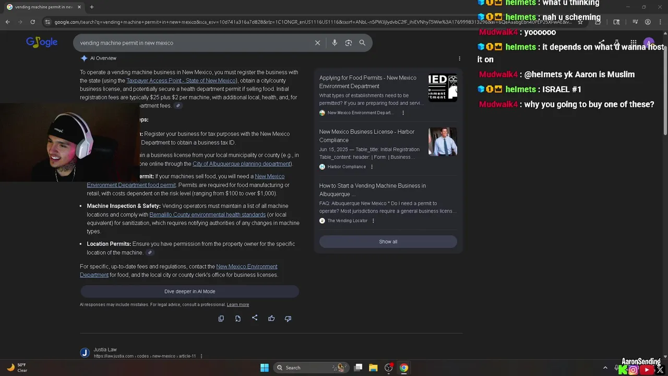Open AI Overview three-dot options menu
Screen dimensions: 668x376
(x=459, y=58)
